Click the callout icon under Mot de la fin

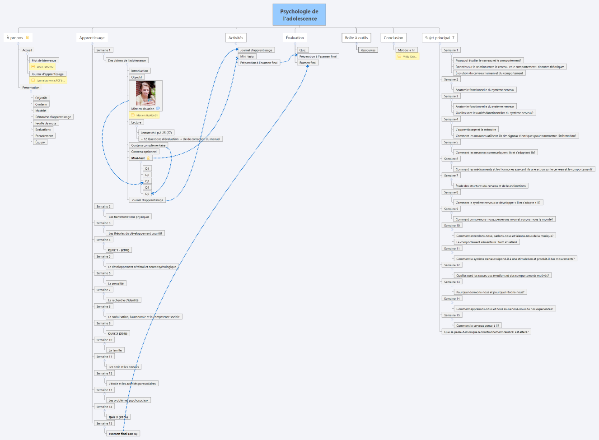coord(399,56)
